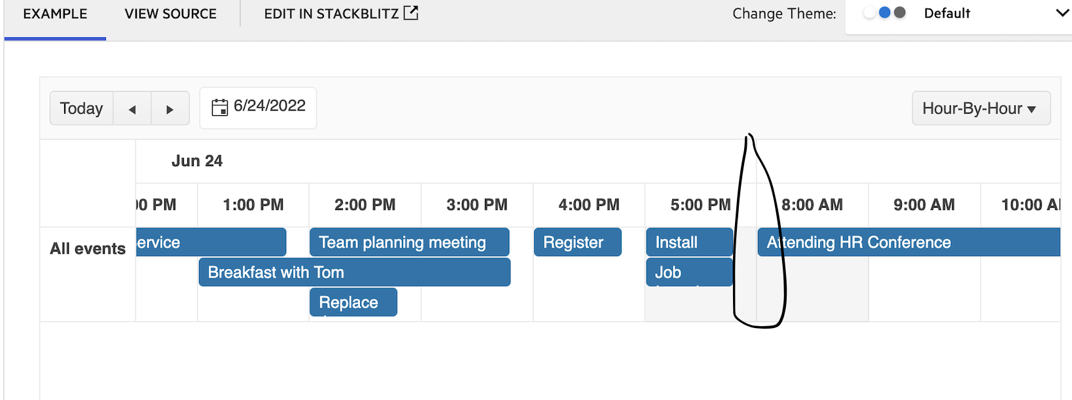Viewport: 1072px width, 400px height.
Task: Click the Register event
Action: click(577, 242)
